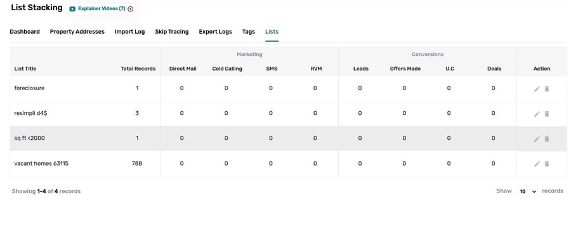Click the Showing 1-4 of 4 records text
The width and height of the screenshot is (571, 242).
46,191
